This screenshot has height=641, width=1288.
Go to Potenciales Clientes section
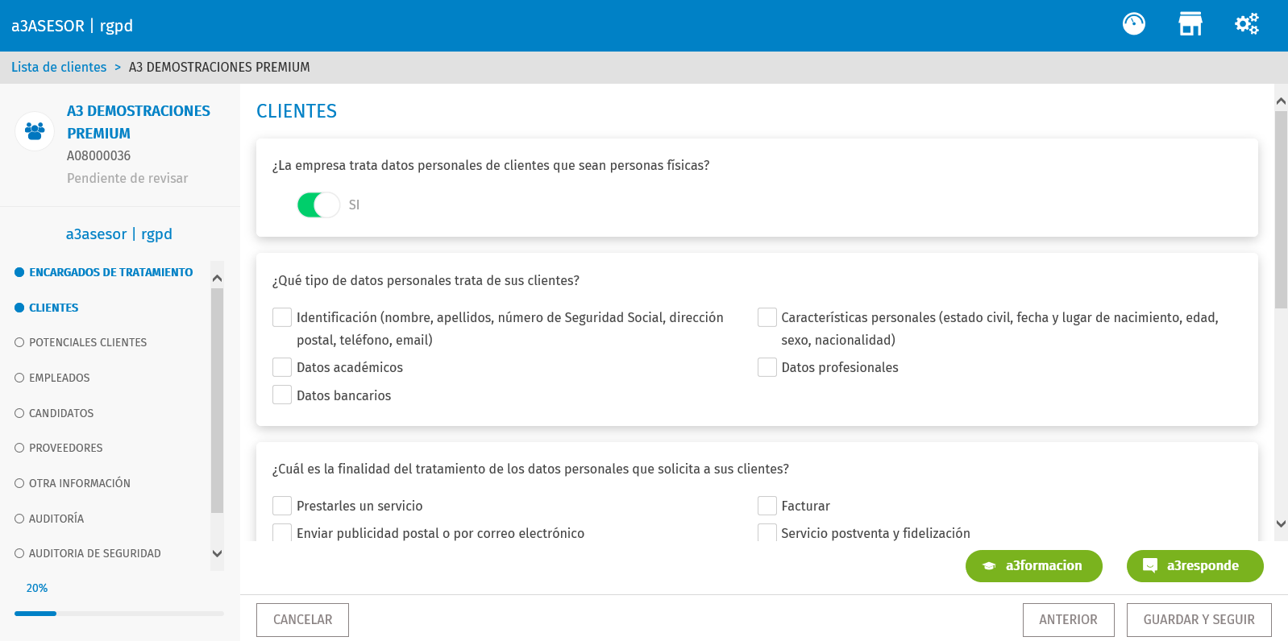coord(81,342)
